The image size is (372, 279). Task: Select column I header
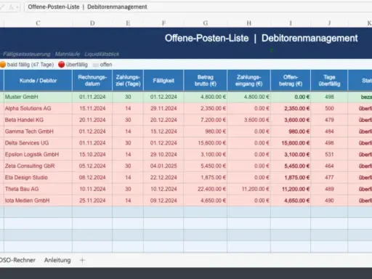pos(291,23)
